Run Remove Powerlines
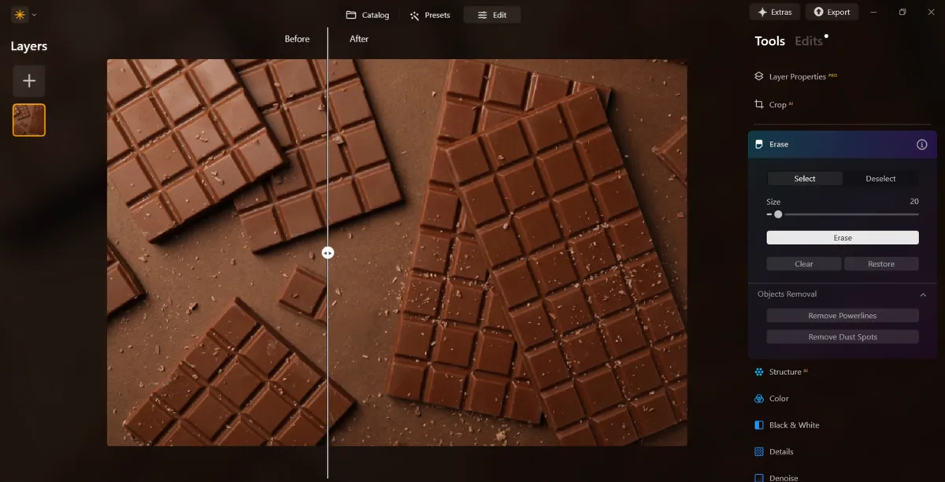Screen dimensions: 945x482 pos(842,315)
